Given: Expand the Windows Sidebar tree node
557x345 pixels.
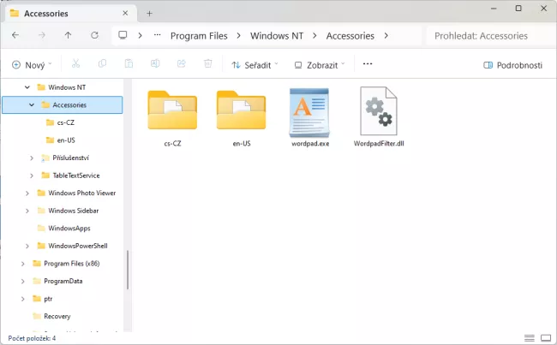Looking at the screenshot, I should click(x=27, y=211).
